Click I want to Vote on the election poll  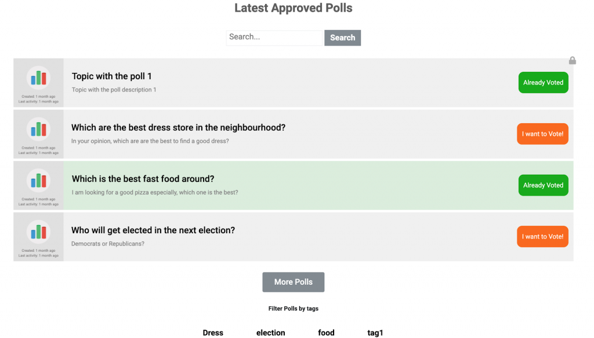point(542,236)
